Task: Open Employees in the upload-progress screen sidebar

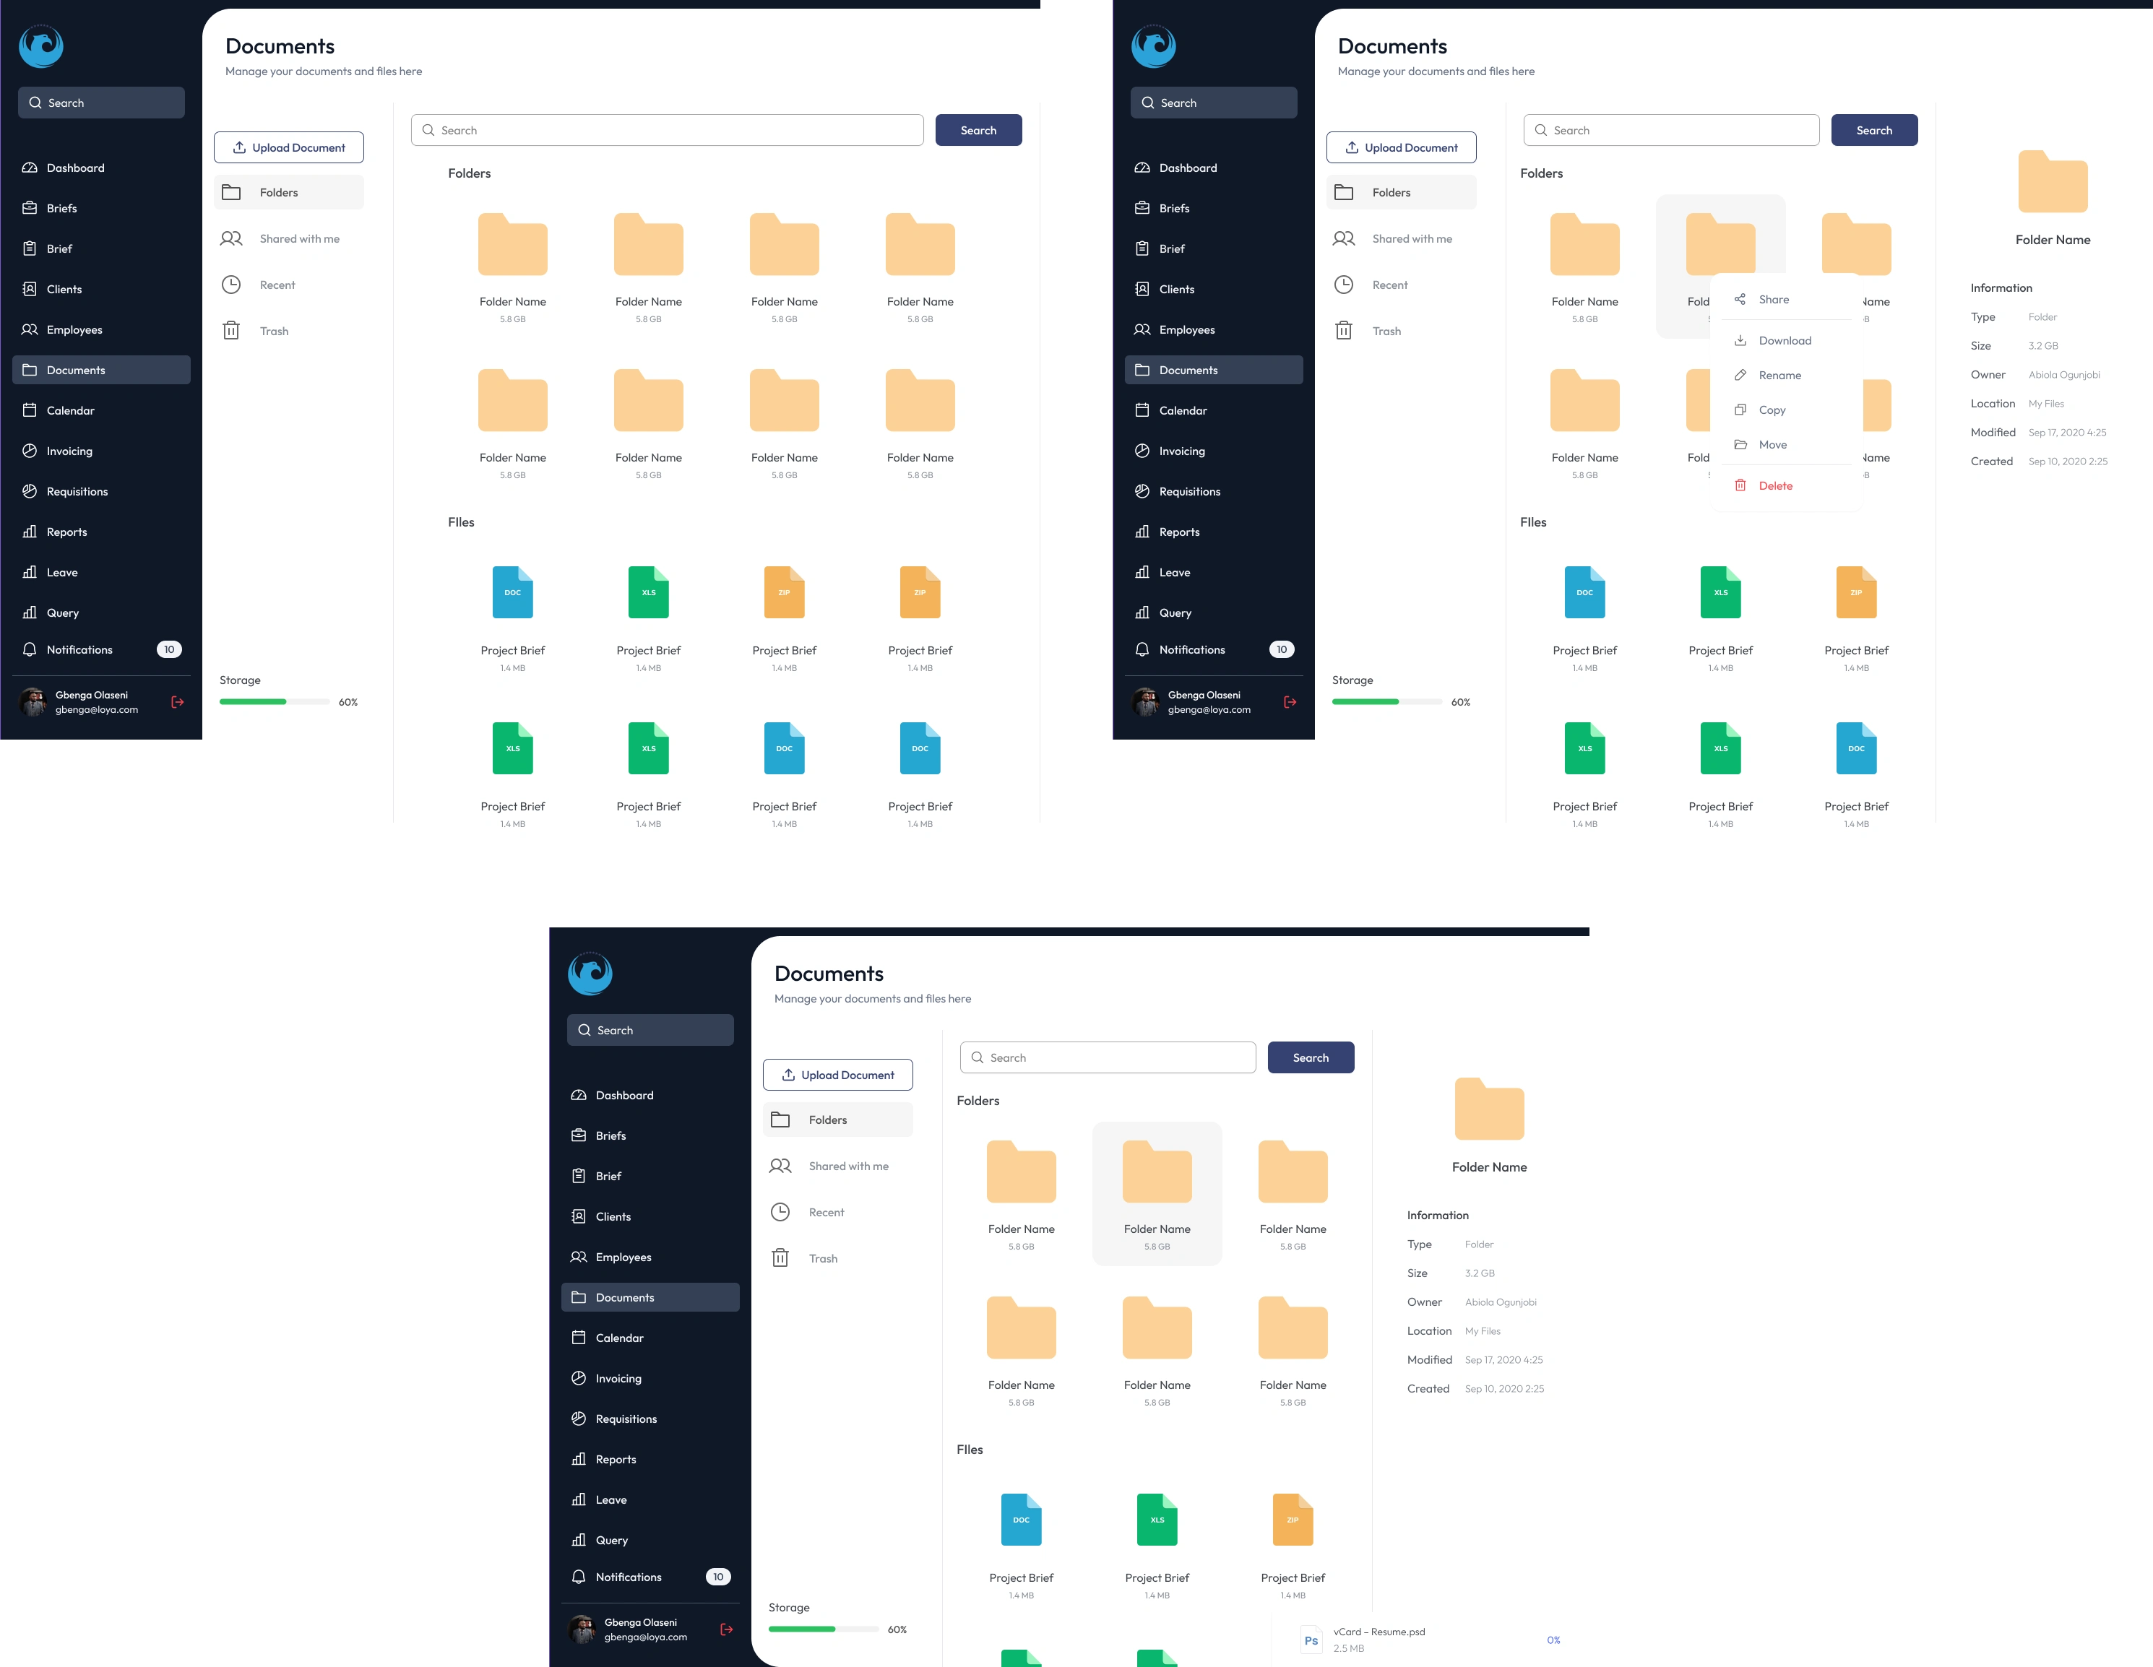Action: [651, 1256]
